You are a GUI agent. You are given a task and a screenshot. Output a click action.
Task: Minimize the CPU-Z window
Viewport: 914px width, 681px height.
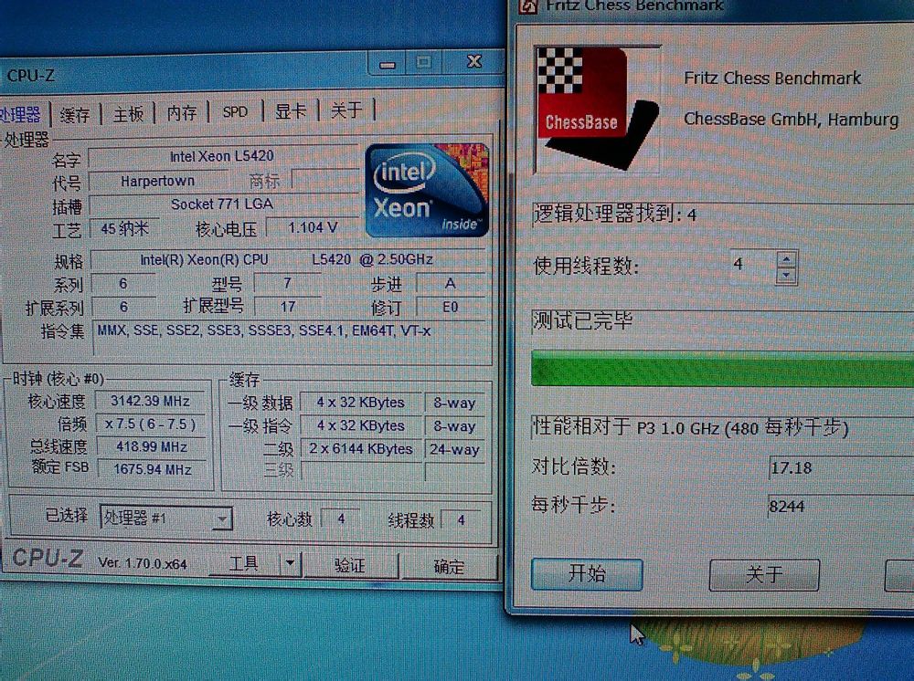pyautogui.click(x=388, y=64)
